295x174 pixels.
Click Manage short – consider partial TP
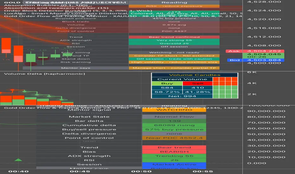174,68
